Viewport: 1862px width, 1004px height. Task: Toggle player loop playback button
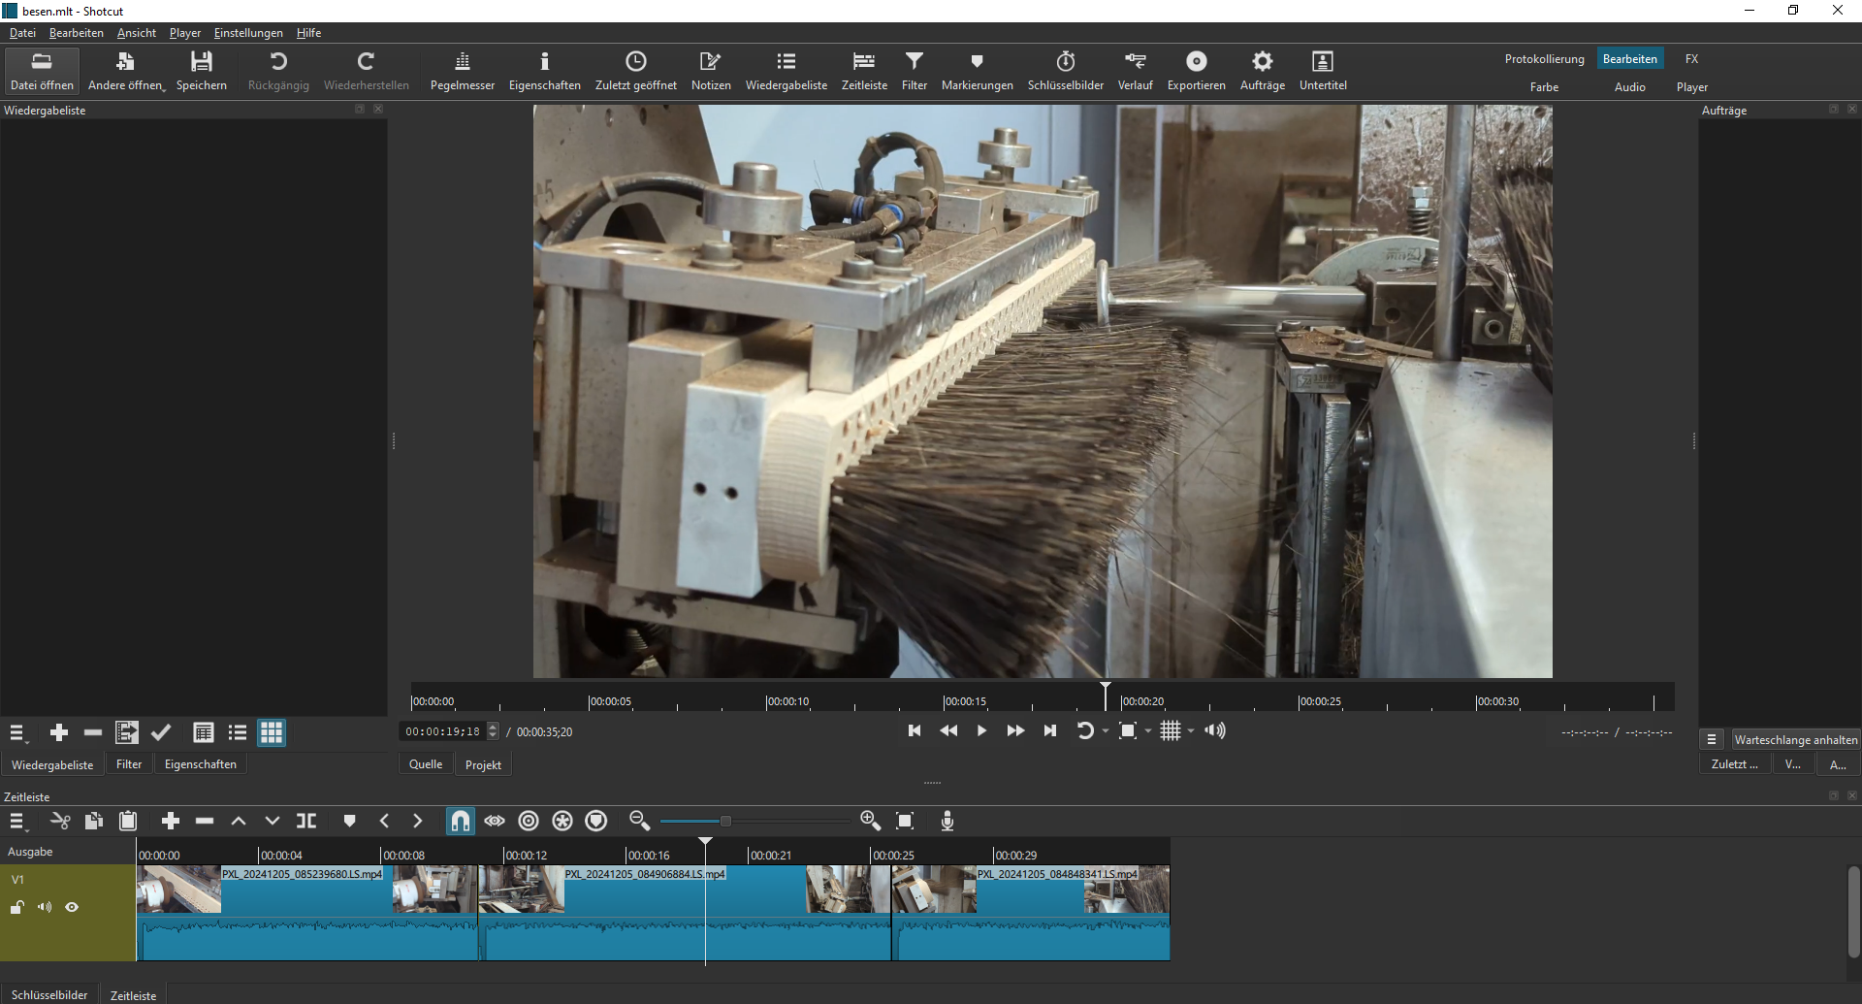click(x=1084, y=731)
